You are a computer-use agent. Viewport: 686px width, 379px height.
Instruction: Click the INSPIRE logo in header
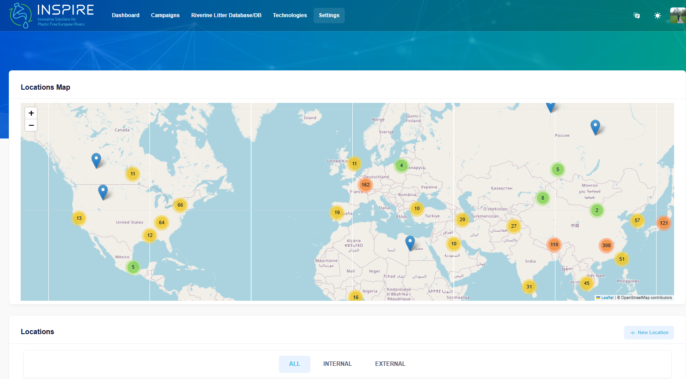(x=51, y=15)
